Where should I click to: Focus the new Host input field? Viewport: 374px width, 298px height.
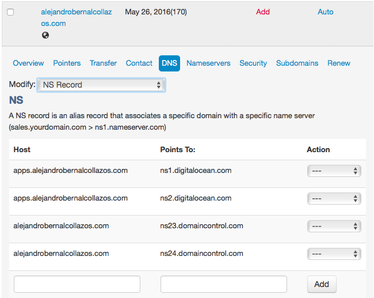pos(77,284)
